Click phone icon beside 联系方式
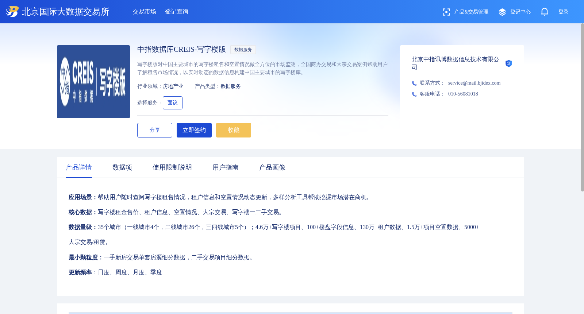The image size is (584, 314). (414, 84)
